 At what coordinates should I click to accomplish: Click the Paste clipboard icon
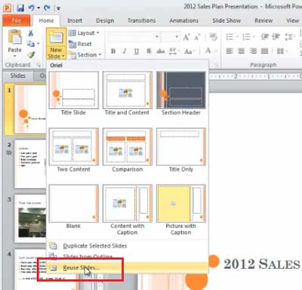[x=14, y=37]
